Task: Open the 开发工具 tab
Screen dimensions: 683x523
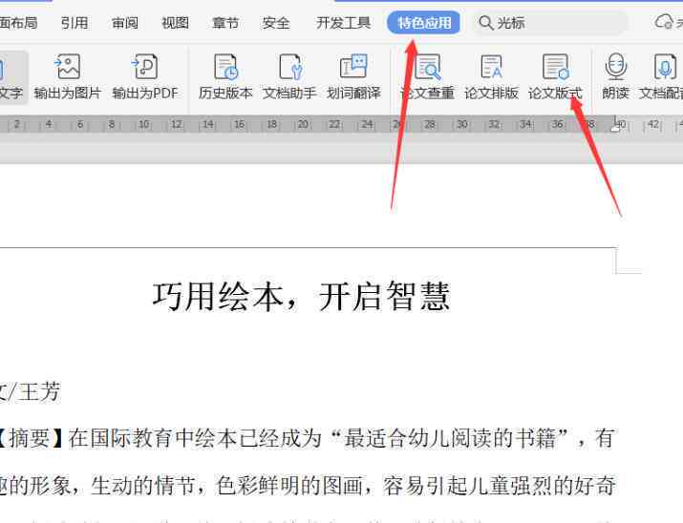Action: click(x=343, y=23)
